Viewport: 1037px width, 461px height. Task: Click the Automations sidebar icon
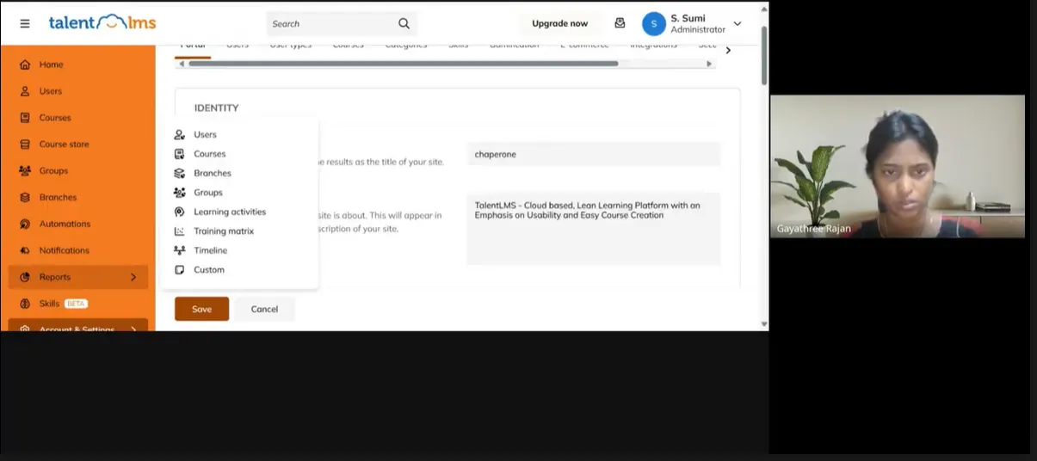coord(25,224)
